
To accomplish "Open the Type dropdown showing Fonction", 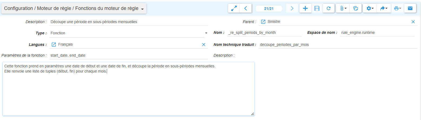I will point(129,33).
